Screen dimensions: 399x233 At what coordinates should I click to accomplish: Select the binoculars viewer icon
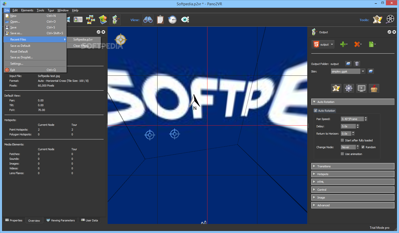pos(148,20)
